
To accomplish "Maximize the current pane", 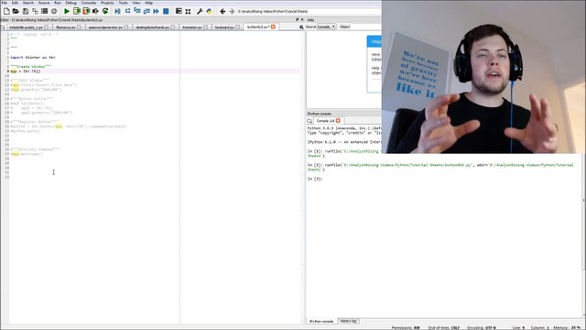I will pyautogui.click(x=179, y=11).
